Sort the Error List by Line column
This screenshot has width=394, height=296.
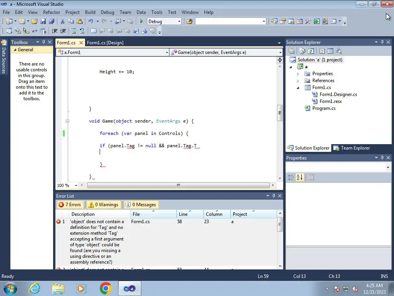coord(190,214)
